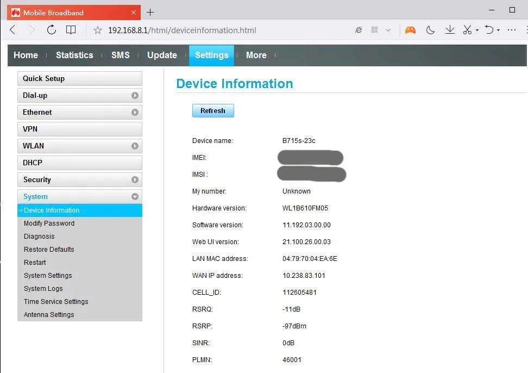Expand the Dial-up menu section
The image size is (528, 373).
(80, 95)
